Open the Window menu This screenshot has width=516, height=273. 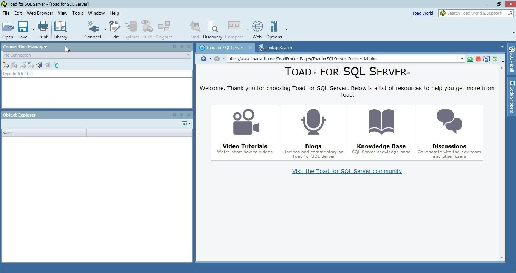tap(96, 13)
